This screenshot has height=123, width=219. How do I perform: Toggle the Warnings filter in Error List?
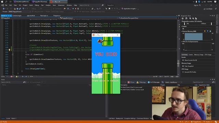point(141,82)
